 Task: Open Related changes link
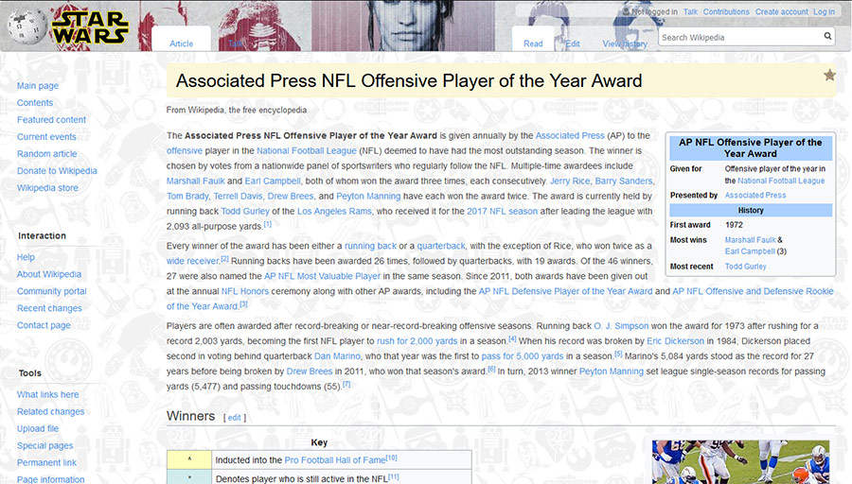tap(50, 412)
